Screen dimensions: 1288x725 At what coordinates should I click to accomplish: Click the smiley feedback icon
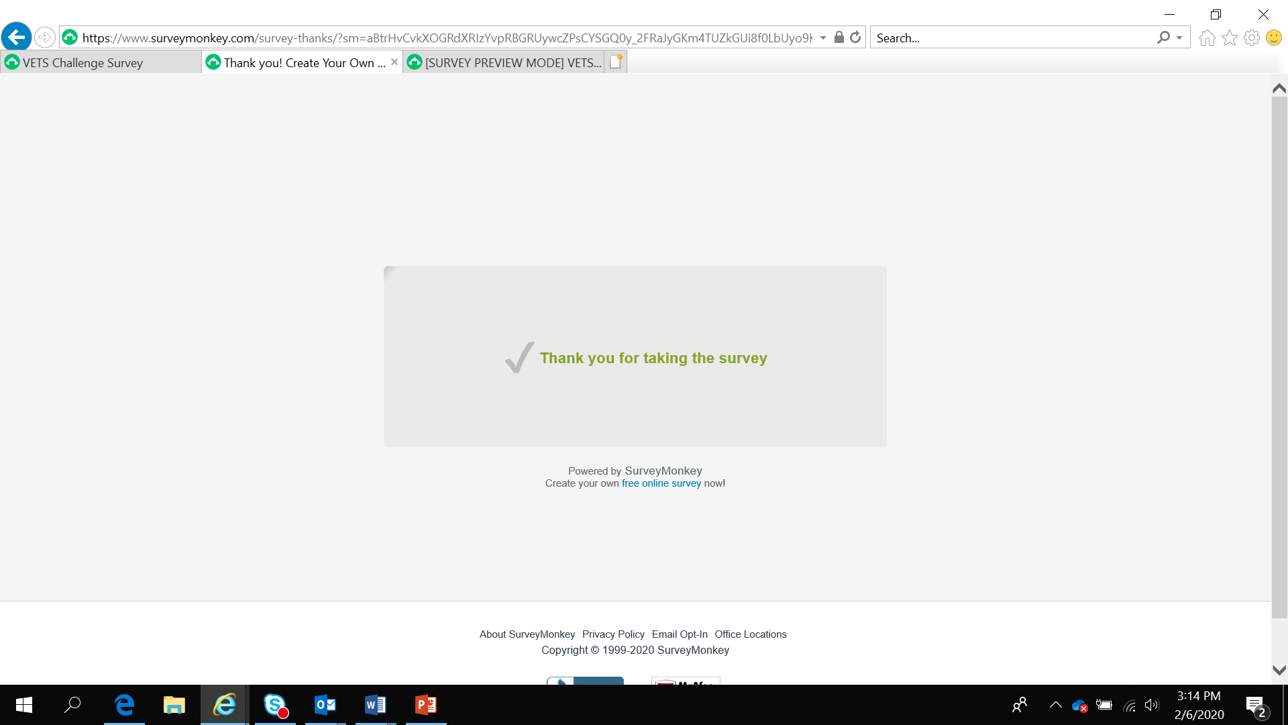click(x=1273, y=38)
